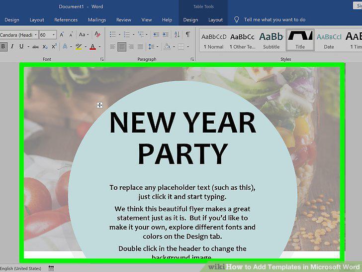This screenshot has width=362, height=272.
Task: Expand the shading dropdown arrow
Action: (x=174, y=47)
